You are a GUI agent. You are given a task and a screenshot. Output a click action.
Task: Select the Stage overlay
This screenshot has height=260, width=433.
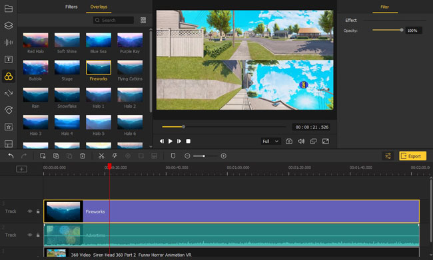(67, 68)
